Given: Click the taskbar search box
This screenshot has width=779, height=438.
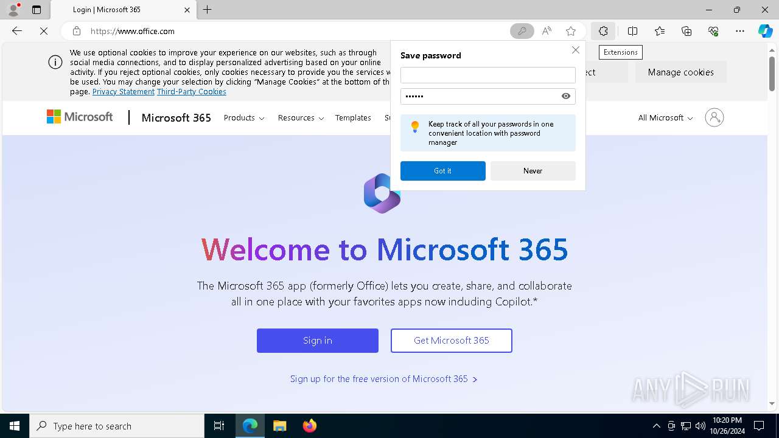Looking at the screenshot, I should point(117,426).
